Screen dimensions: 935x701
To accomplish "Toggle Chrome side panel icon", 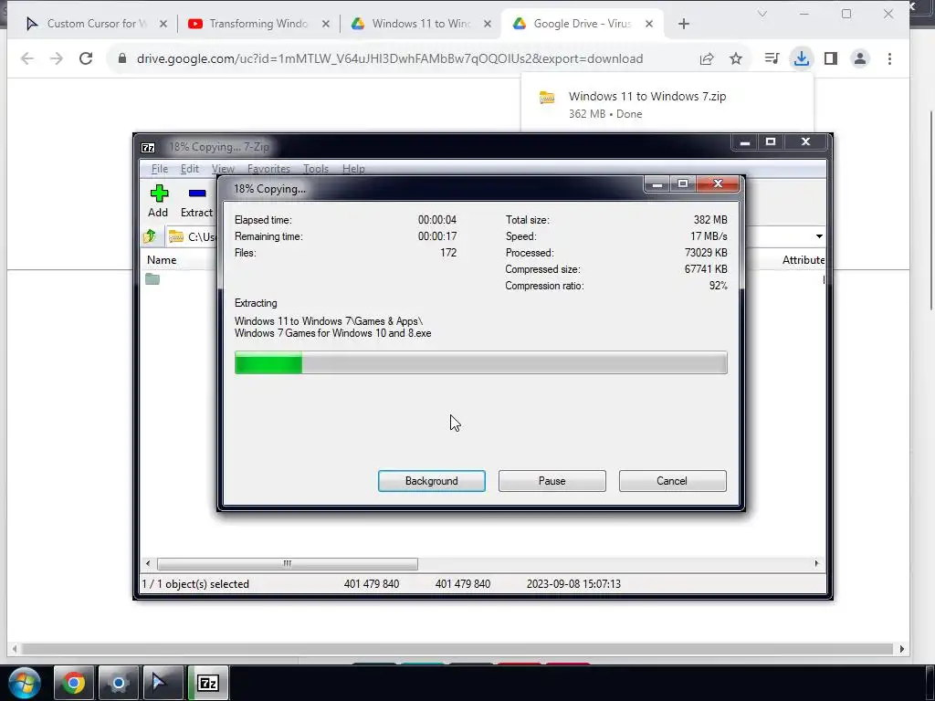I will tap(831, 58).
